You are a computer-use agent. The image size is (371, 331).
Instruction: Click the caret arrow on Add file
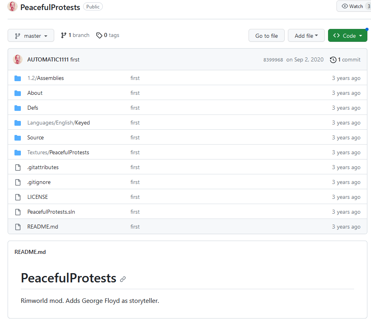[316, 35]
